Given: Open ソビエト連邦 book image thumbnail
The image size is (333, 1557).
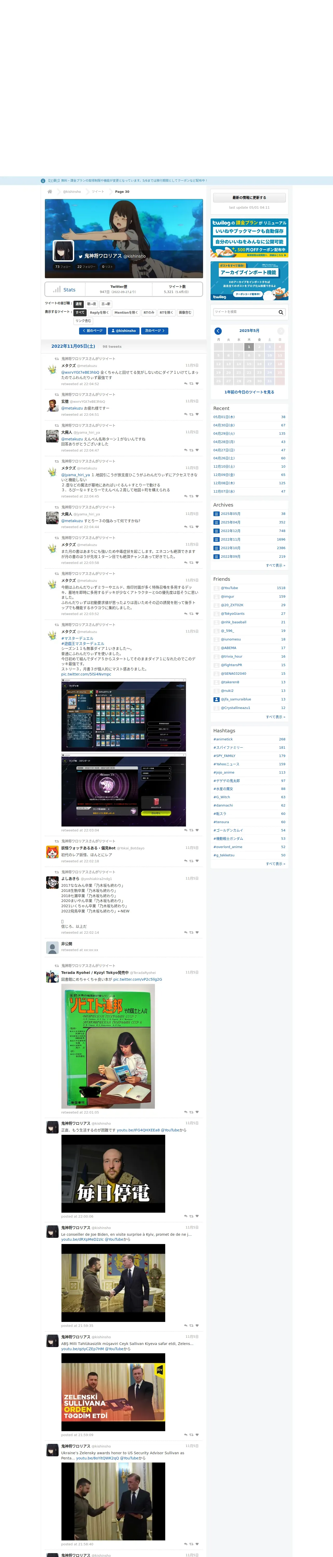Looking at the screenshot, I should tap(108, 1046).
